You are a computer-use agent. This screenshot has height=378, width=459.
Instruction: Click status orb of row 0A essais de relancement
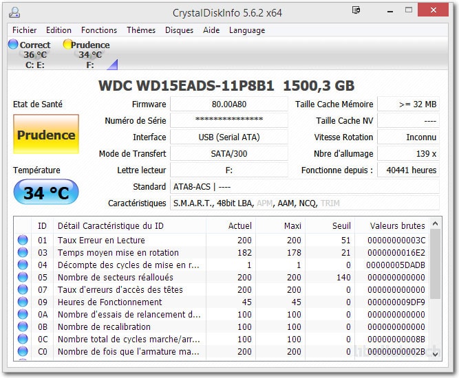coord(23,314)
